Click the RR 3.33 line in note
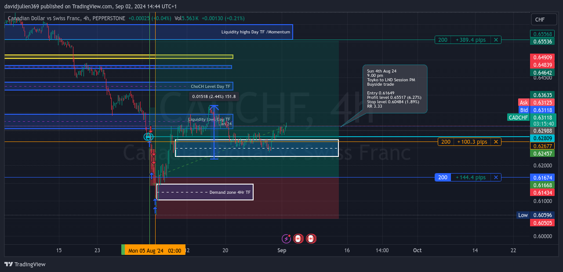Viewport: 563px width, 272px height. coord(374,106)
